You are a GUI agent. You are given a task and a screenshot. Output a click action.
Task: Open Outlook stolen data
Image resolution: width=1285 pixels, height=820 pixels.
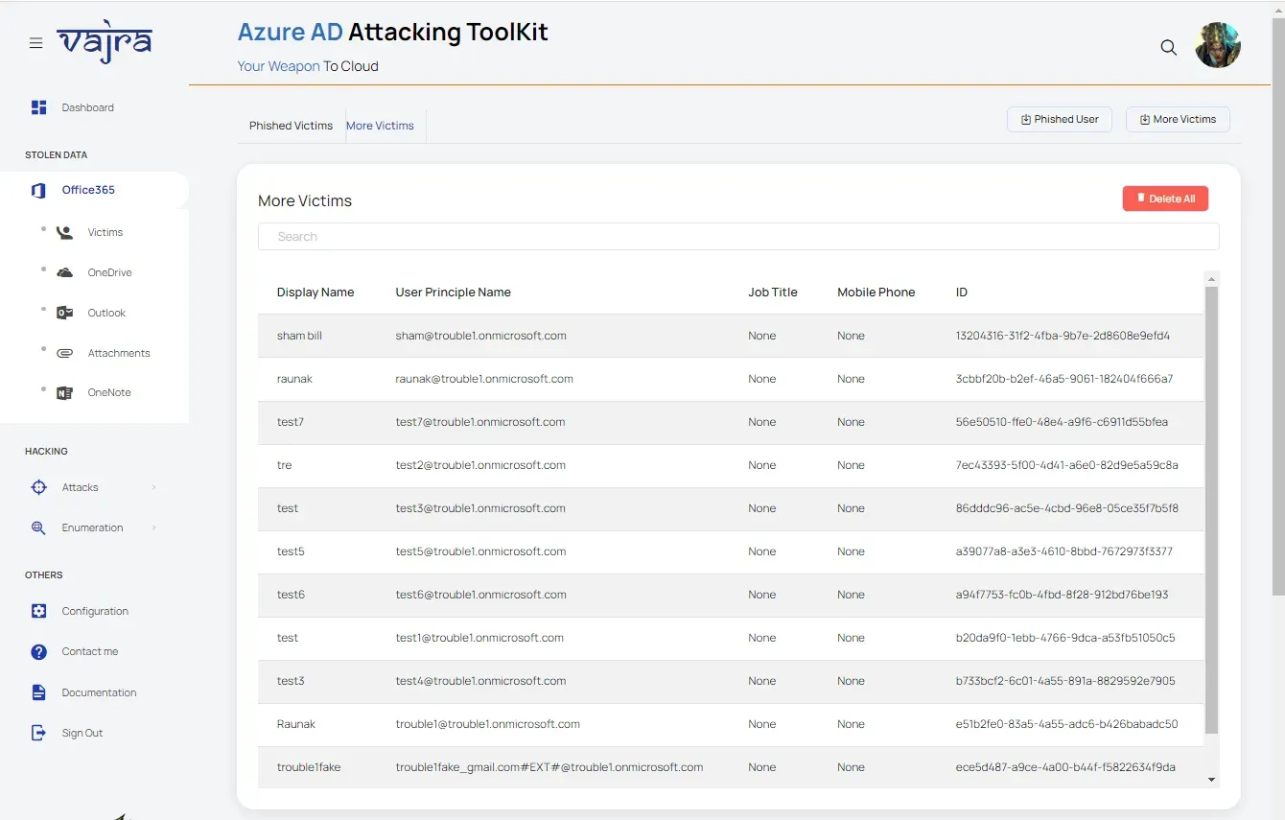click(x=106, y=313)
